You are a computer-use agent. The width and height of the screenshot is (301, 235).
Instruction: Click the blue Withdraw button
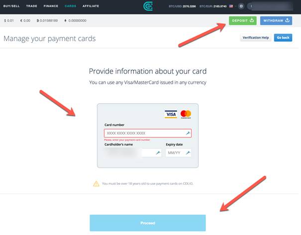coord(276,20)
